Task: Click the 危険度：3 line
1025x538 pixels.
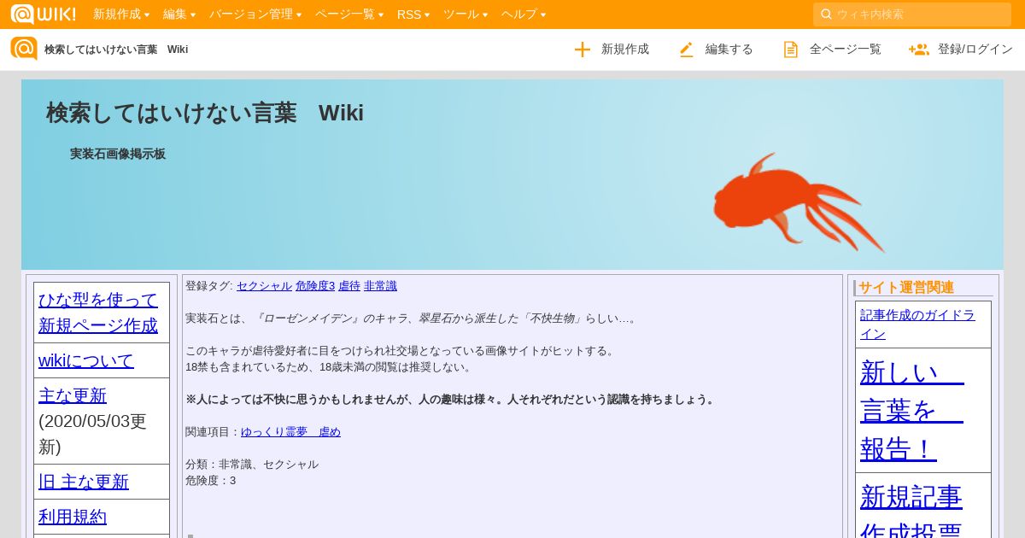Action: (x=211, y=481)
